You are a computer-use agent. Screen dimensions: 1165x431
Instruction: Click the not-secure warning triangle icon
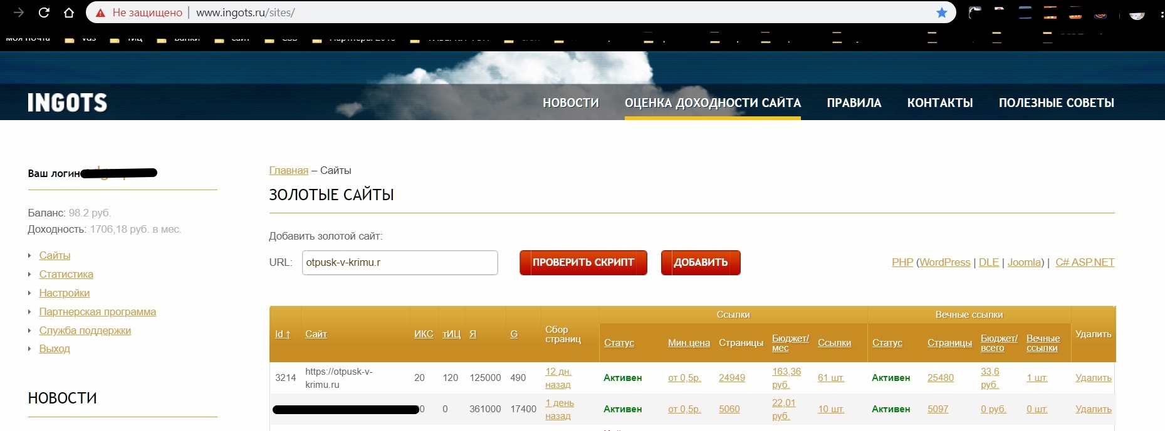(100, 13)
